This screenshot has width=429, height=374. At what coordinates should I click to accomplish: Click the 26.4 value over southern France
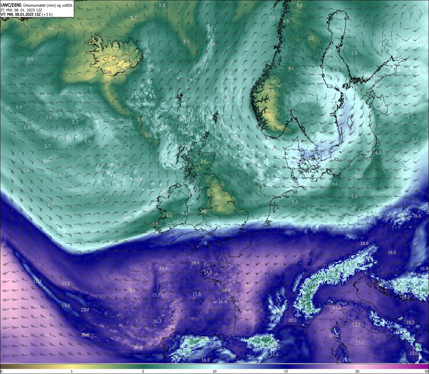(247, 312)
